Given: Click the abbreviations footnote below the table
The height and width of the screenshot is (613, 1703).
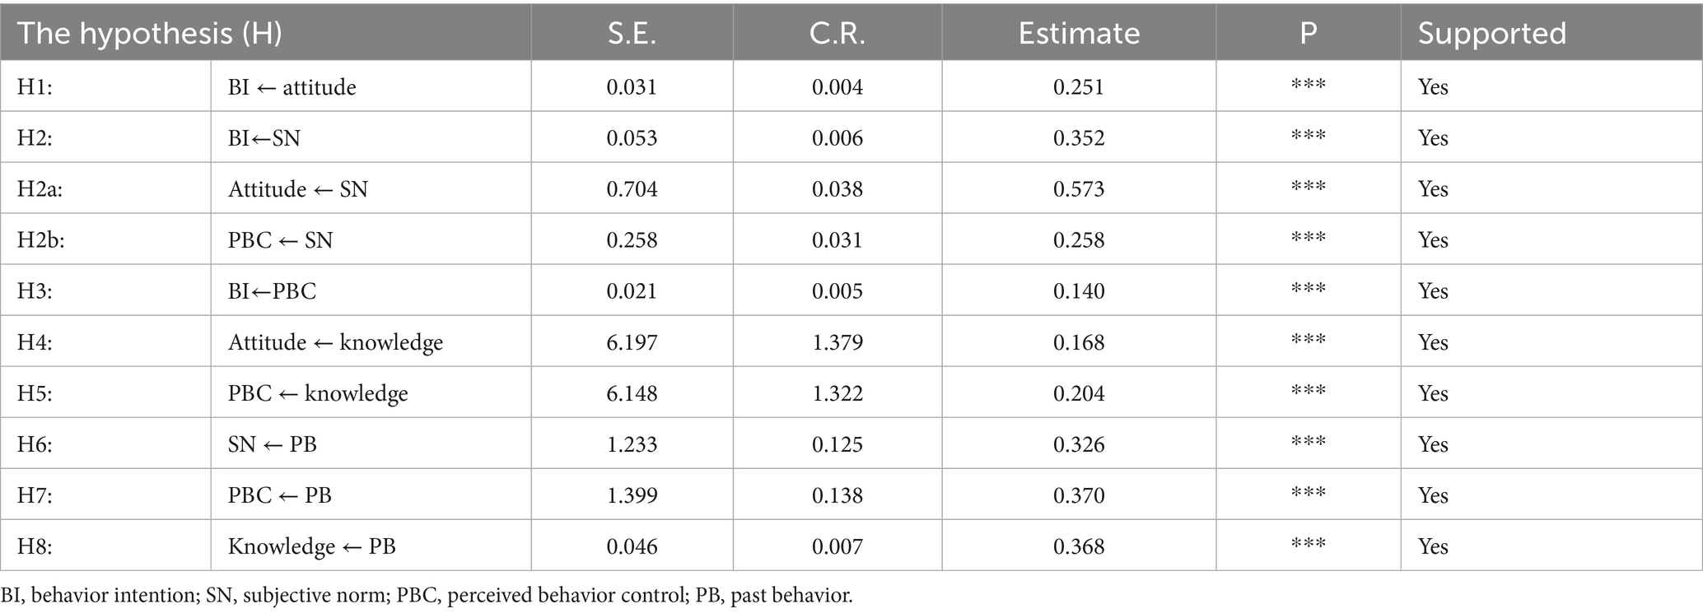Looking at the screenshot, I should coord(427,596).
